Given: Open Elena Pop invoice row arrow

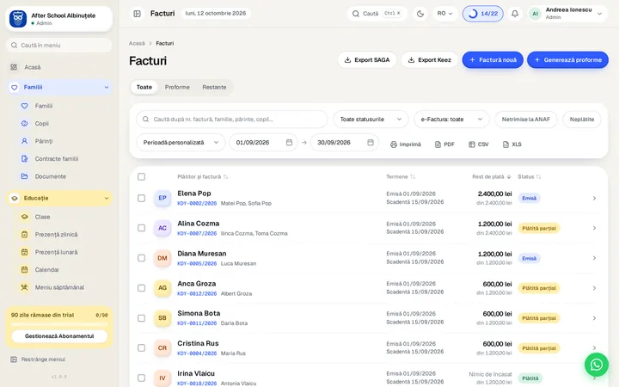Looking at the screenshot, I should pyautogui.click(x=594, y=199).
